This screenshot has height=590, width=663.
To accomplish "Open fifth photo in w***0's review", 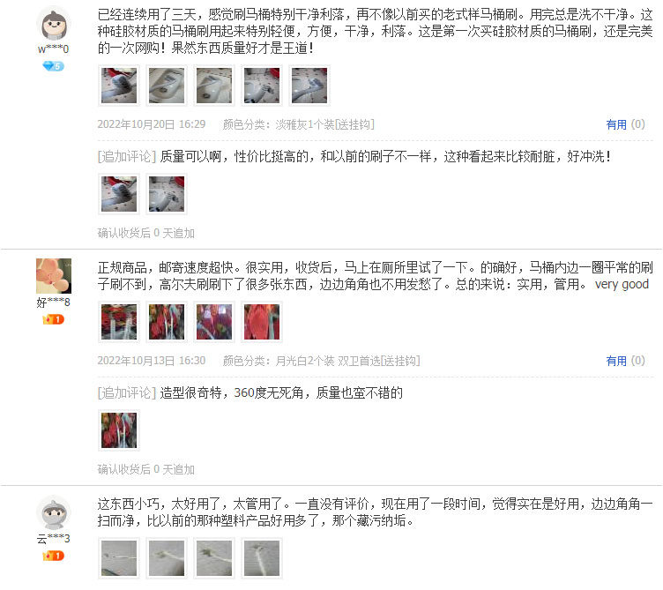I will tap(309, 86).
